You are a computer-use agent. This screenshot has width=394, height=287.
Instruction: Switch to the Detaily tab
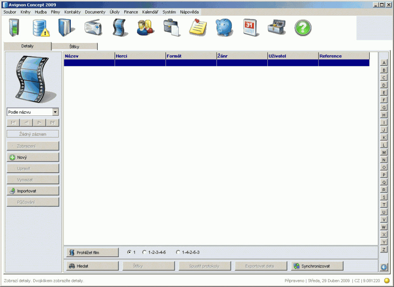tap(27, 46)
